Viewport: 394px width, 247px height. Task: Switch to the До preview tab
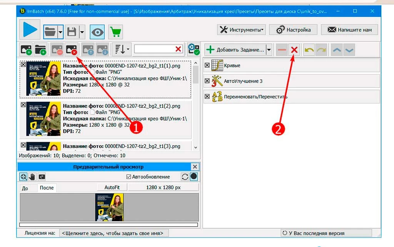pyautogui.click(x=25, y=188)
